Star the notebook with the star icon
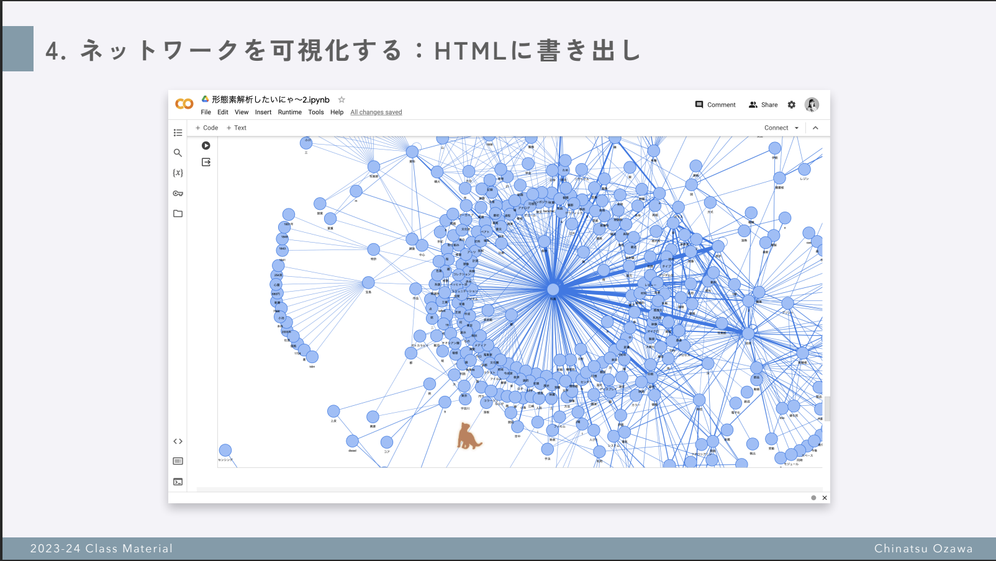 [x=342, y=99]
